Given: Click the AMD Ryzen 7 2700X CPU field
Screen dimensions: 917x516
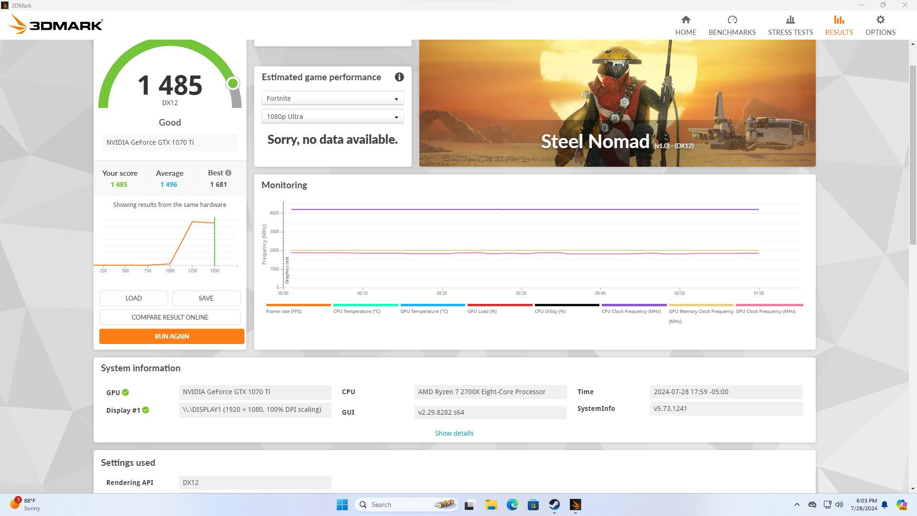Looking at the screenshot, I should point(490,392).
